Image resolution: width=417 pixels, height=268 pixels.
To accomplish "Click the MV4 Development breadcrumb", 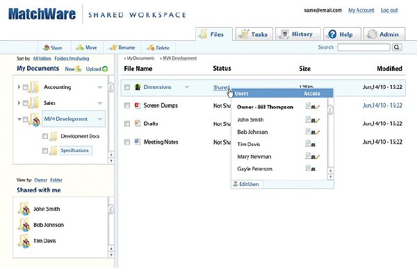I will [x=179, y=58].
